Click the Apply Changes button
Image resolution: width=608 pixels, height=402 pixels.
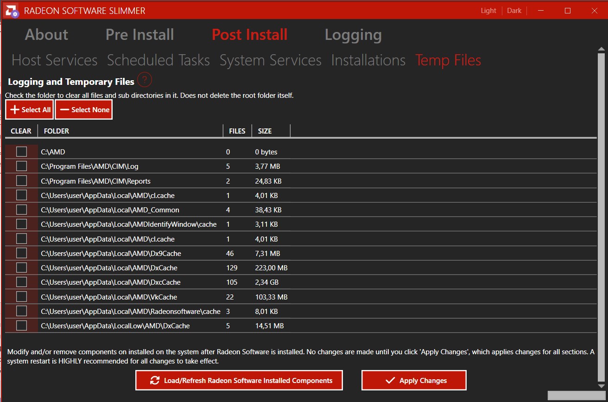[x=414, y=381]
